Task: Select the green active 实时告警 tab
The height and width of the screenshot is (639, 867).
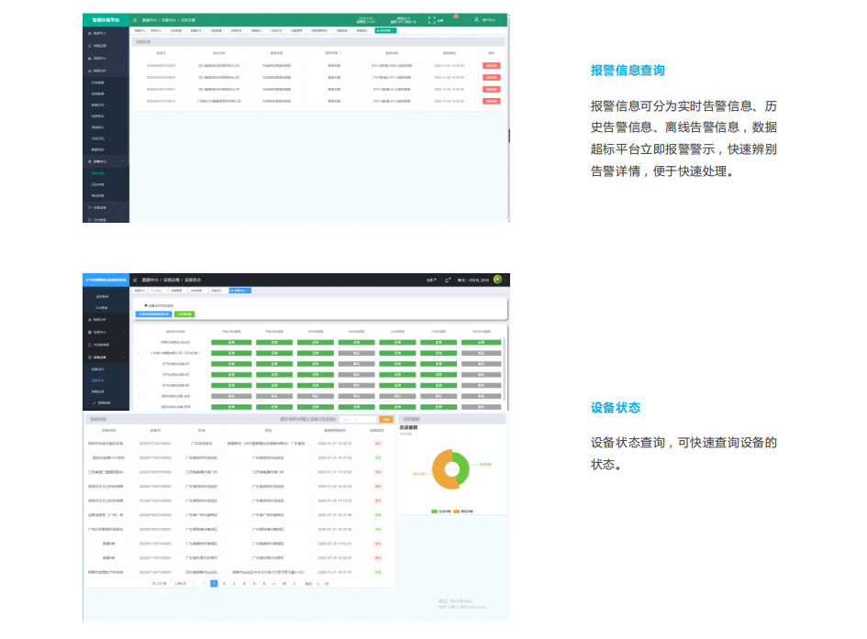Action: (385, 30)
